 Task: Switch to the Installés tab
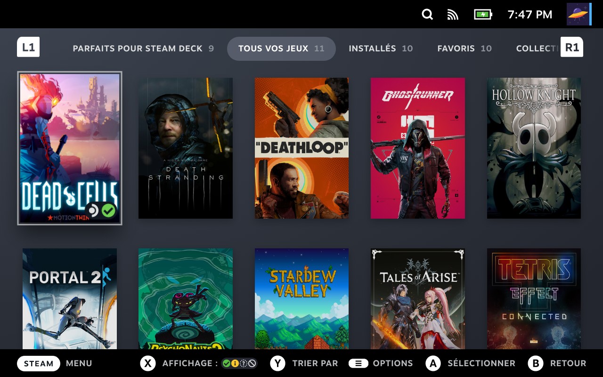[x=381, y=49]
